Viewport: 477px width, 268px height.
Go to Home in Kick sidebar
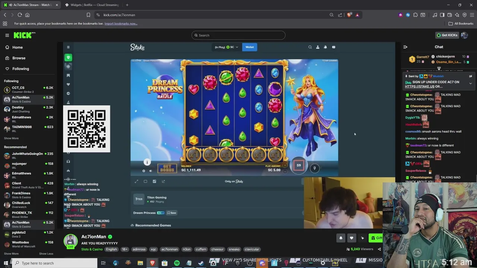[14, 47]
